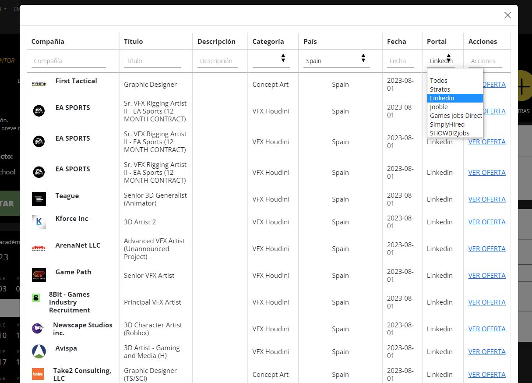Screen dimensions: 532x383
Task: Click the Game Path company logo
Action: pos(39,275)
